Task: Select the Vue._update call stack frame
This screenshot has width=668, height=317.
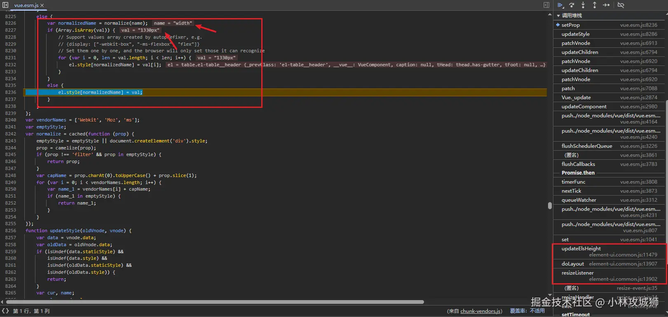Action: point(609,98)
